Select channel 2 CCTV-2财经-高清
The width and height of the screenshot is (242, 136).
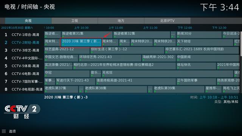pos(22,42)
